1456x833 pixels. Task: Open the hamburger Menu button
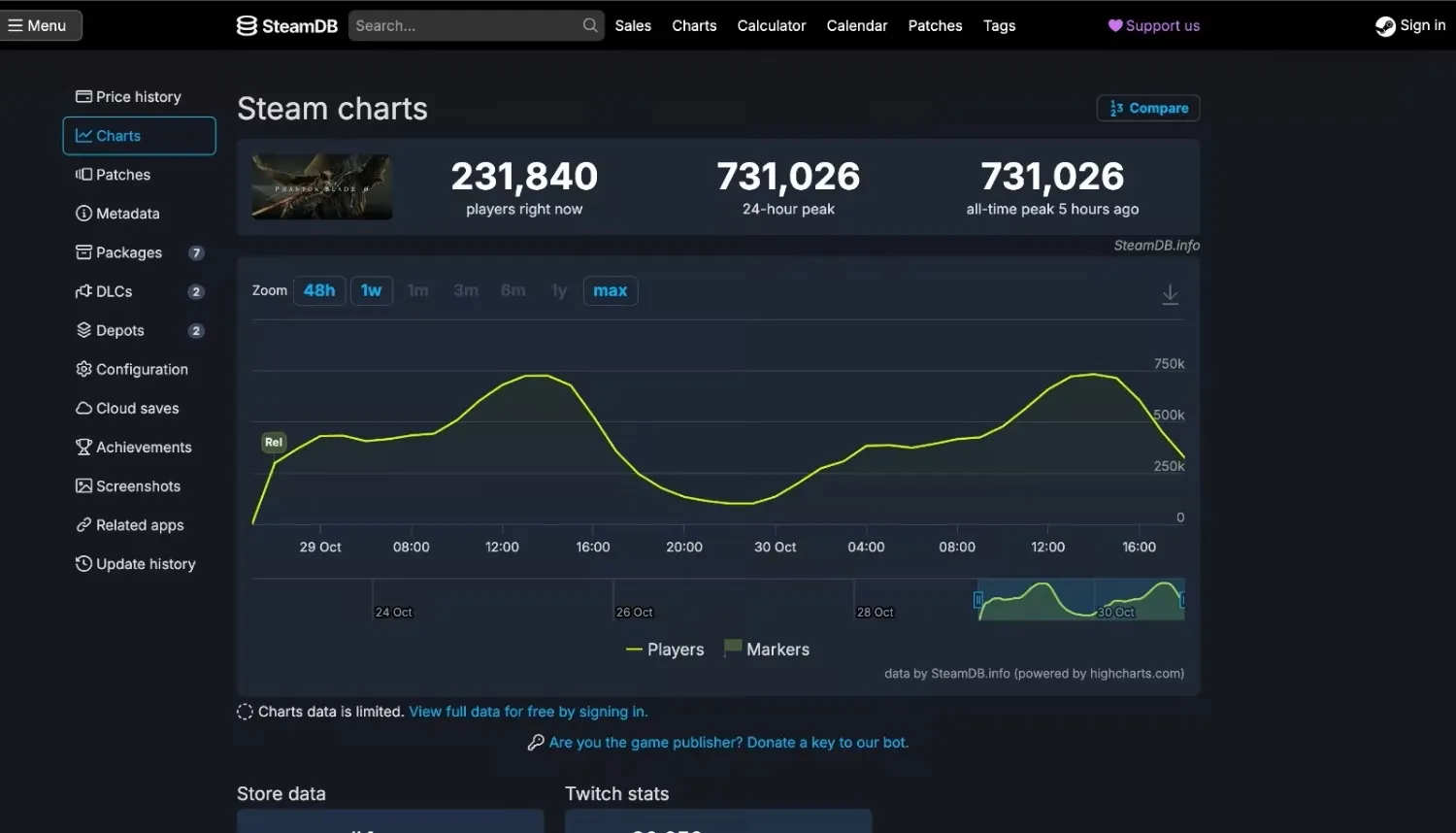pyautogui.click(x=39, y=25)
